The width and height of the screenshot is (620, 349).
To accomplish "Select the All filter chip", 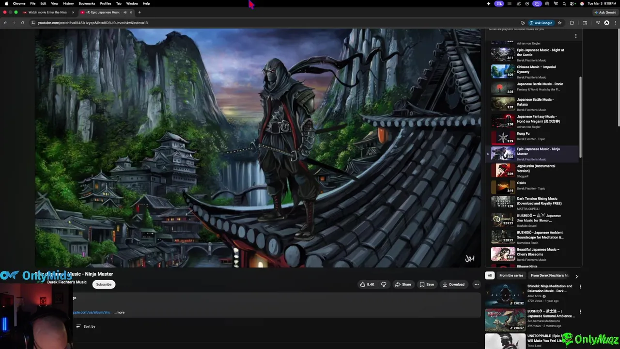I will (490, 275).
